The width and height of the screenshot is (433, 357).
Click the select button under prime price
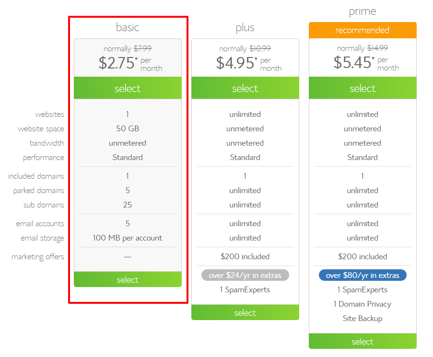[x=362, y=88]
